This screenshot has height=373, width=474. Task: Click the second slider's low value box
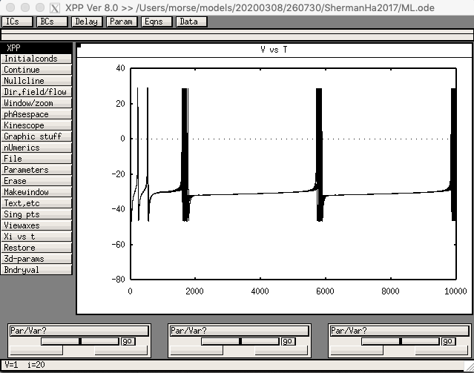pos(197,351)
